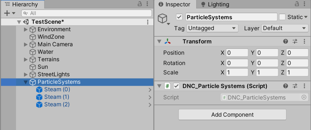This screenshot has width=311, height=130.
Task: Click the Steam (0) prefab cube icon
Action: (39, 90)
